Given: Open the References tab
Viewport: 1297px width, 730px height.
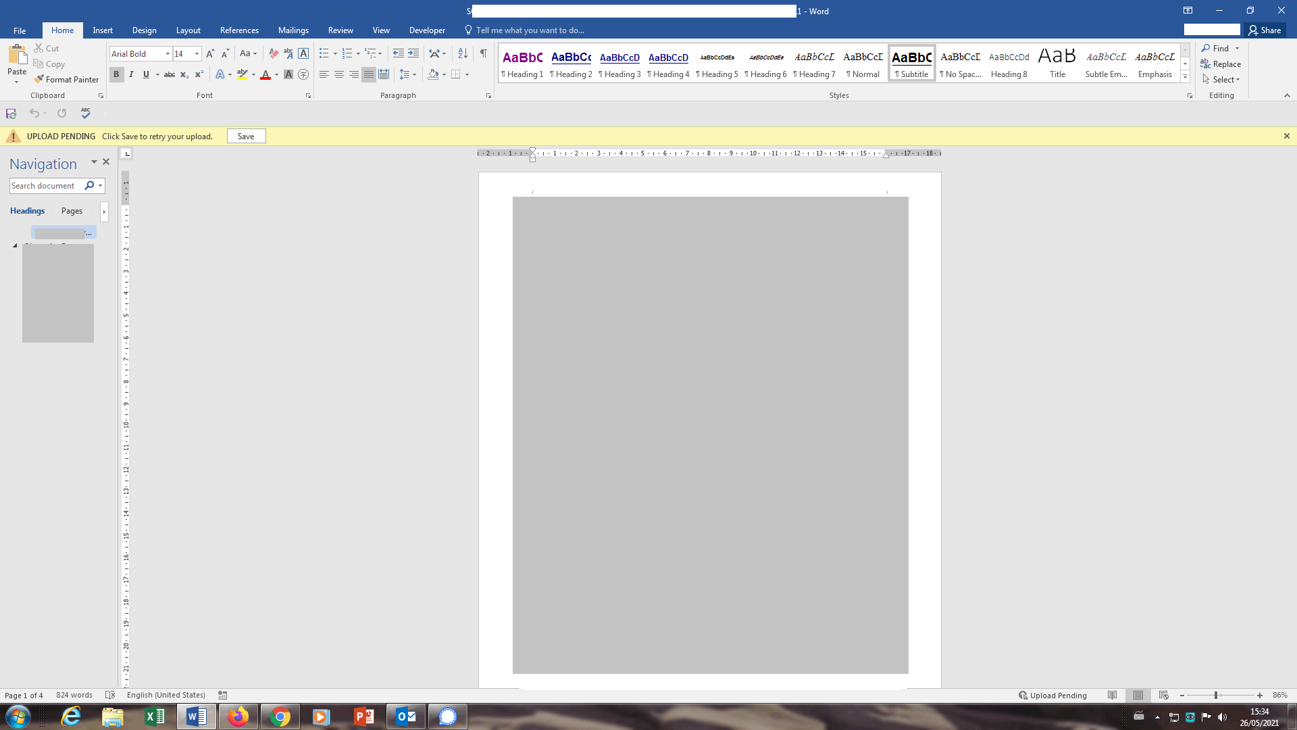Looking at the screenshot, I should click(239, 30).
